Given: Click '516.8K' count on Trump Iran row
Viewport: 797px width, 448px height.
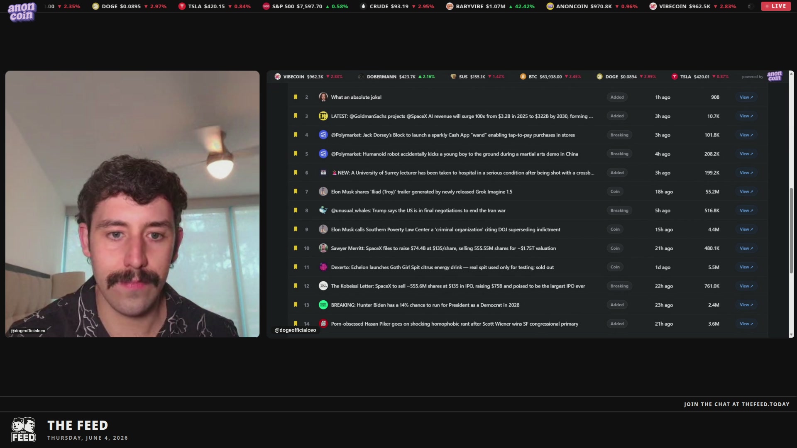Looking at the screenshot, I should click(x=711, y=210).
